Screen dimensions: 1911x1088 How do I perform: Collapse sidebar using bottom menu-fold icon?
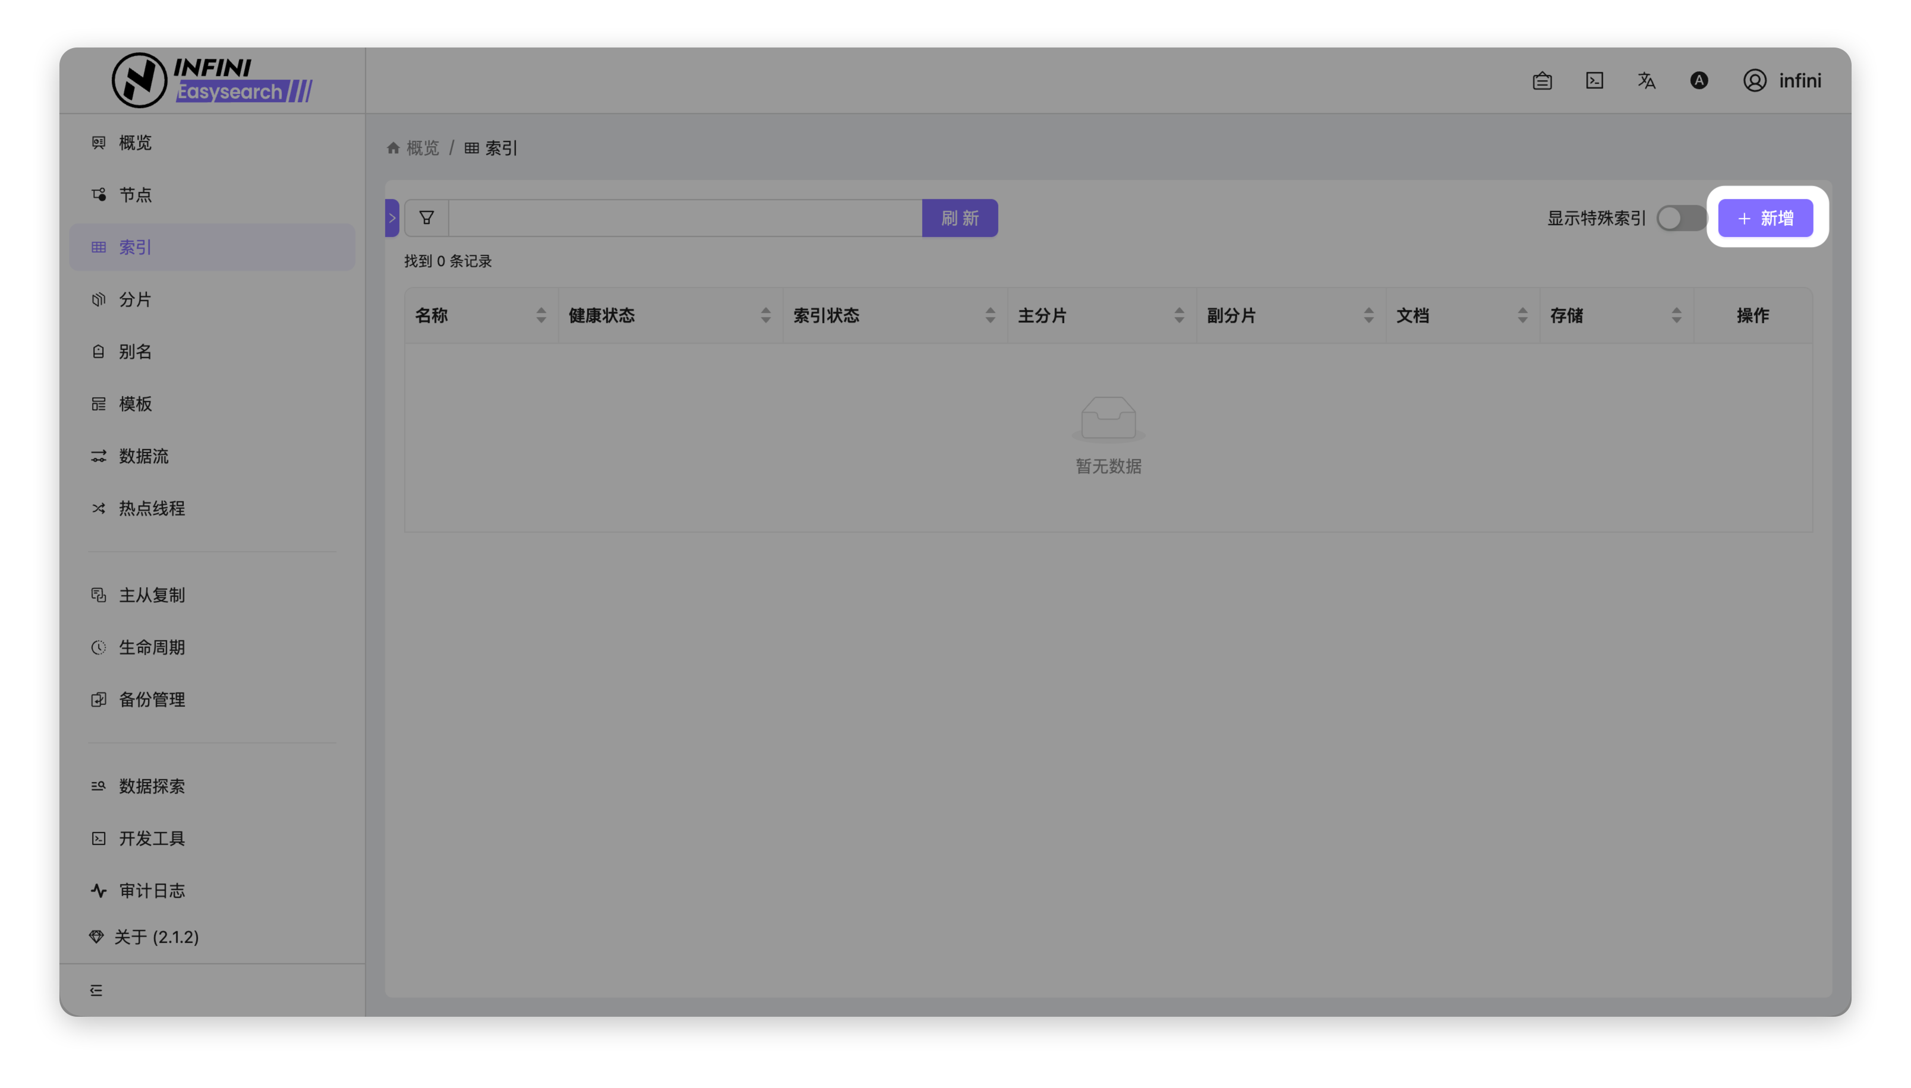click(x=96, y=990)
